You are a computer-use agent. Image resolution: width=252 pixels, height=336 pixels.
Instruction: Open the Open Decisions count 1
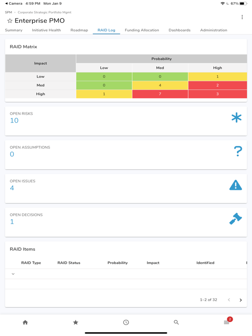coord(12,221)
